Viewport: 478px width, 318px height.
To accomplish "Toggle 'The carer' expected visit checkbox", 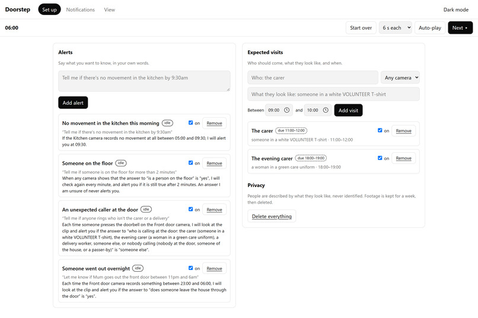I will pos(380,130).
